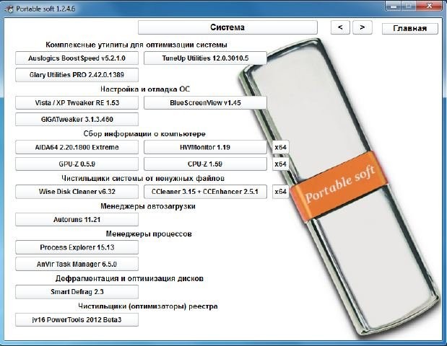Start GPU-Z 0.5.9
447x346 pixels.
click(77, 164)
